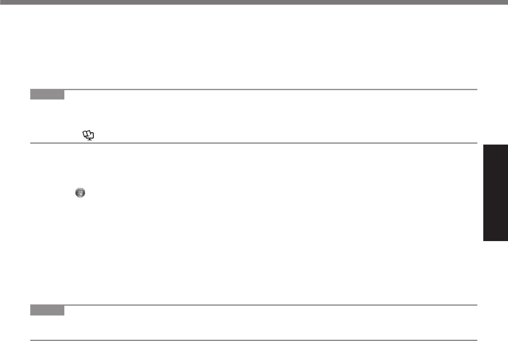Click center of the top header bar
The width and height of the screenshot is (508, 341).
click(x=254, y=2)
